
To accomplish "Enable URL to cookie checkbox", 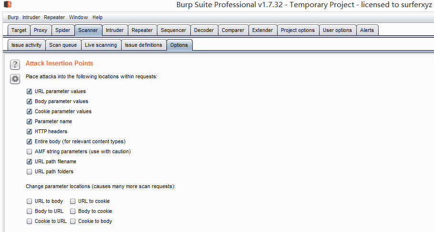I will [73, 201].
